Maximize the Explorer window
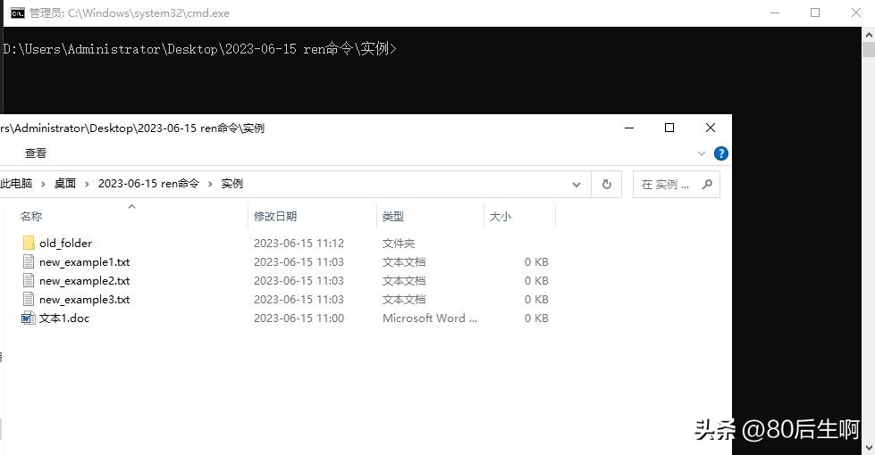Screen dimensions: 875x455 (669, 128)
